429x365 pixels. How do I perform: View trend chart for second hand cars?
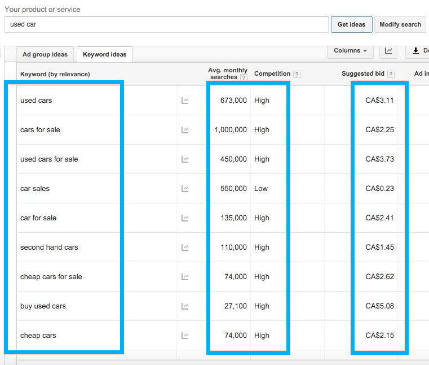(185, 247)
